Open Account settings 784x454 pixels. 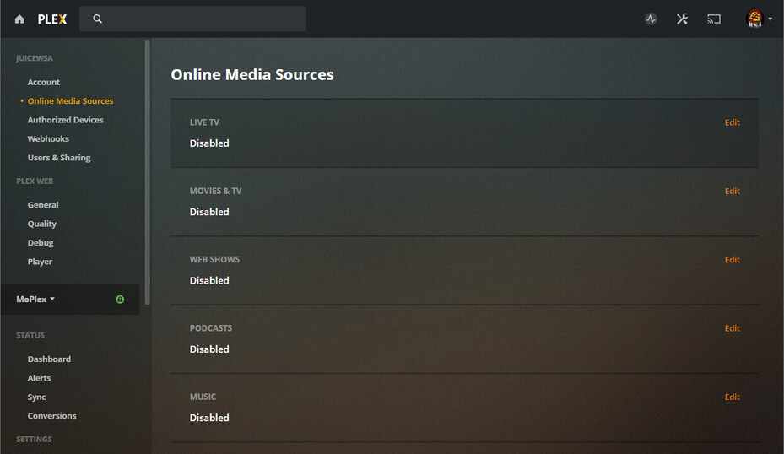[x=44, y=82]
